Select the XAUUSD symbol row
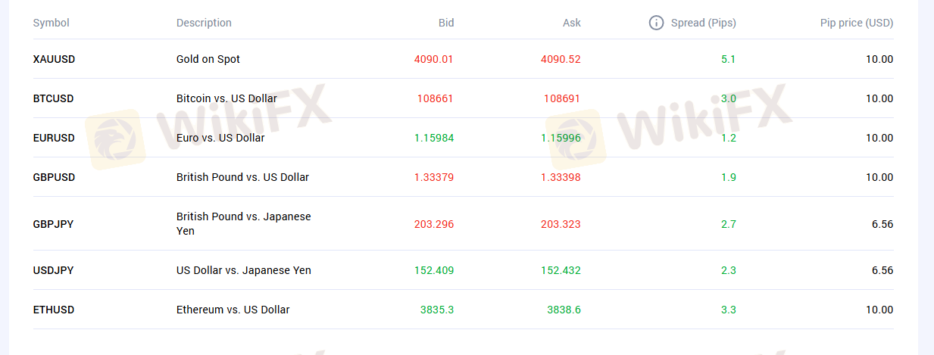The height and width of the screenshot is (355, 934). click(x=463, y=59)
